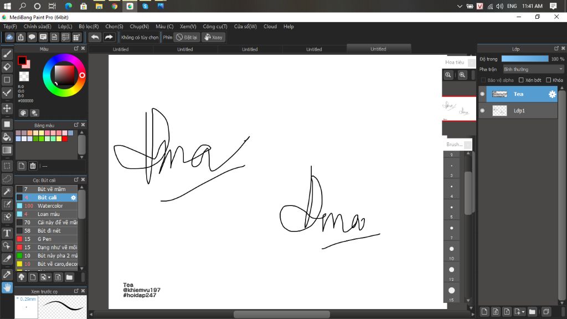
Task: Undock the Màu color panel
Action: click(x=76, y=49)
